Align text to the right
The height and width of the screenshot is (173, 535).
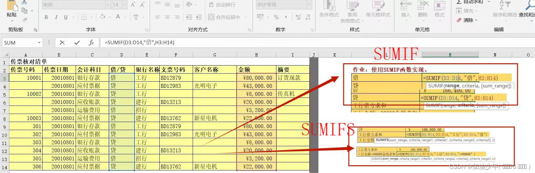(177, 17)
